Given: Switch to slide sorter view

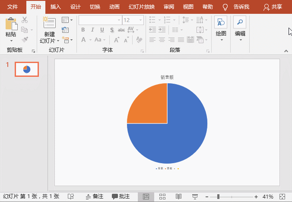Looking at the screenshot, I should point(163,197).
